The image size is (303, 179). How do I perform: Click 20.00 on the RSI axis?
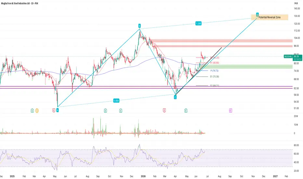point(296,171)
